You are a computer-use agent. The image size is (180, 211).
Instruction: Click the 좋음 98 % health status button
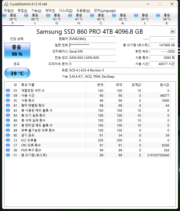point(17,50)
